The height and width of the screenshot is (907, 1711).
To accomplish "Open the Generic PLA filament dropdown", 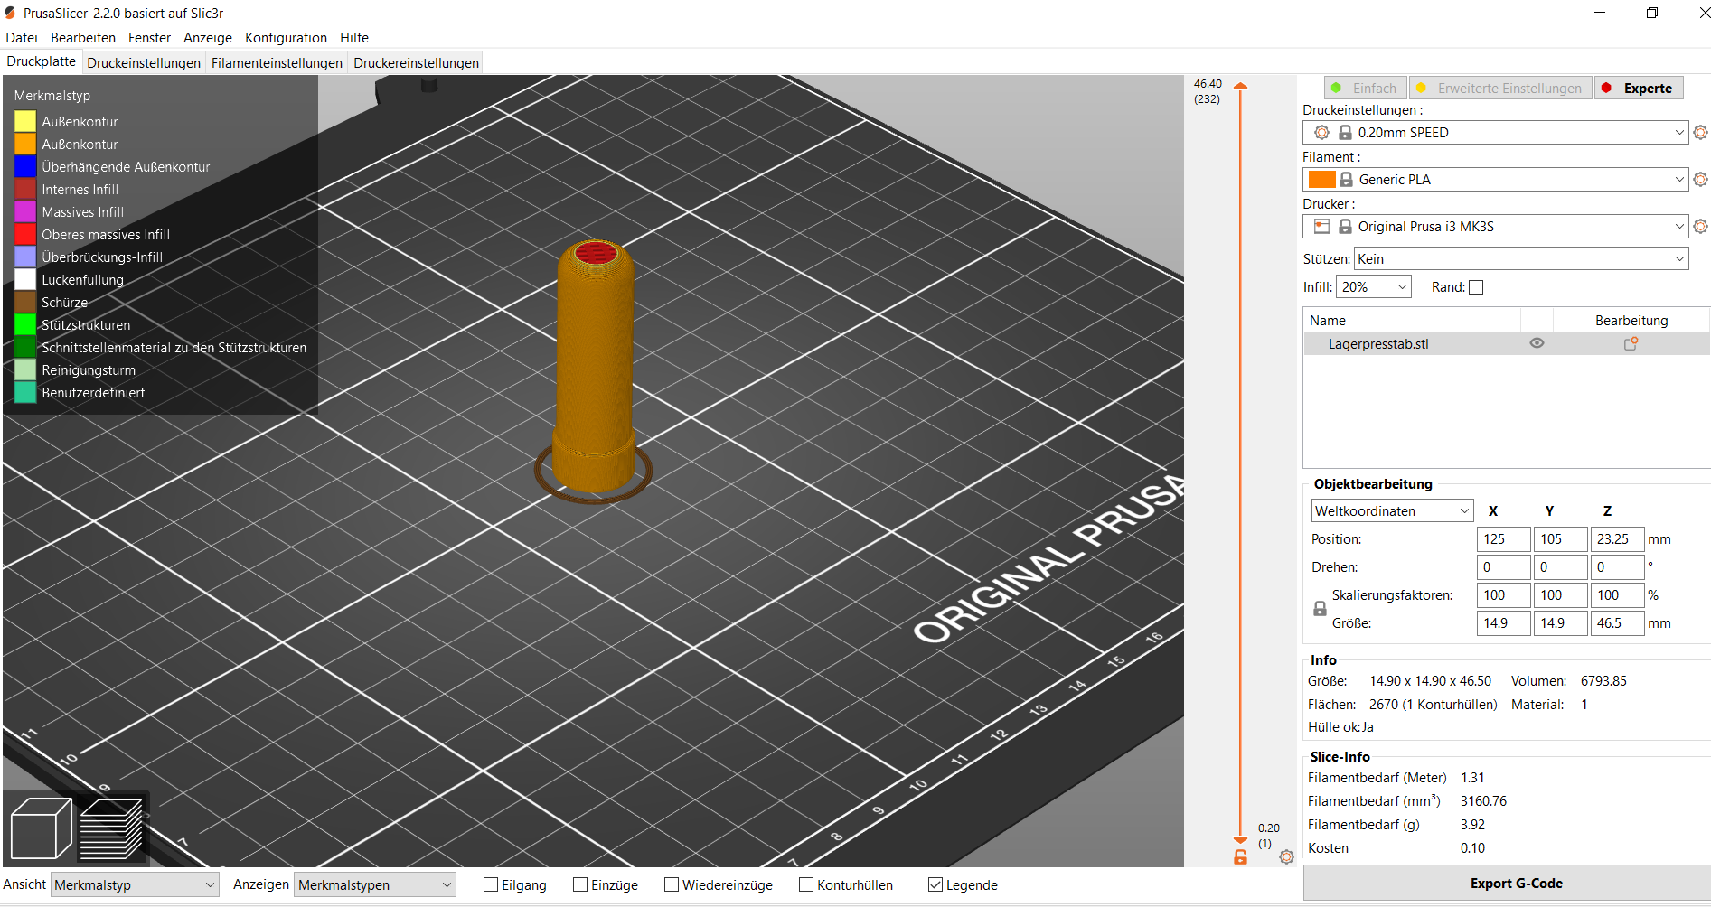I will 1495,179.
